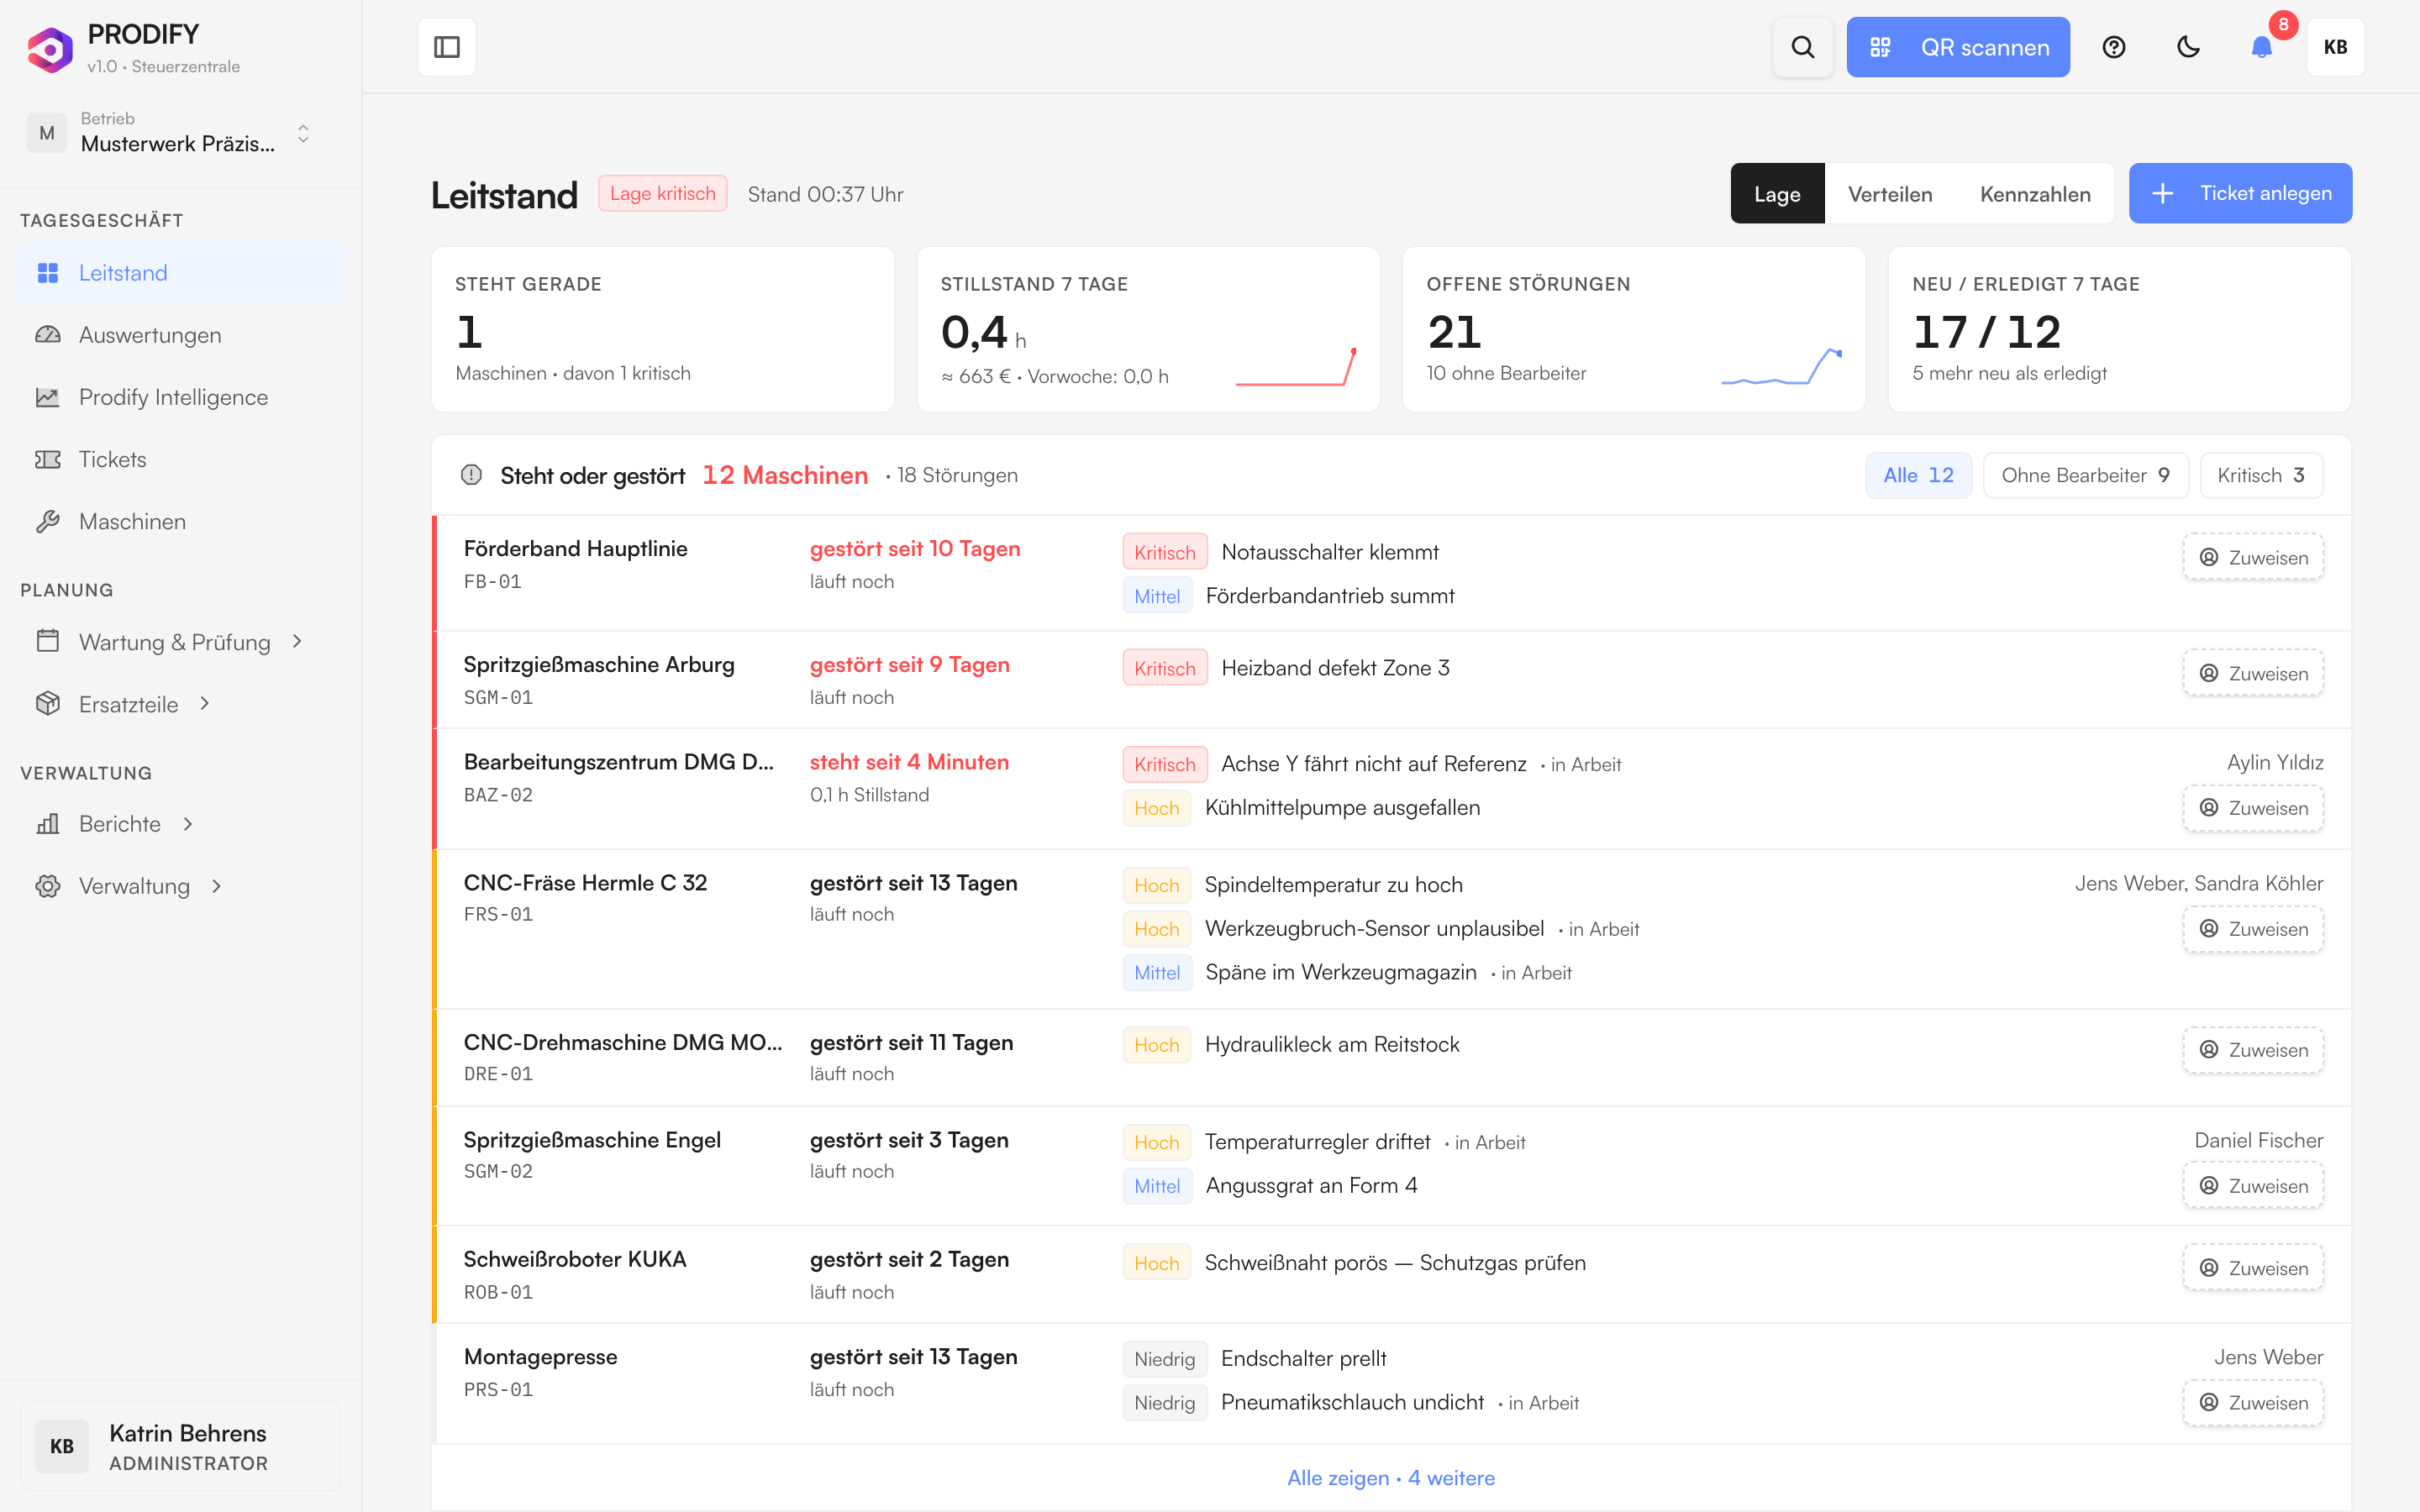Click the Tickets icon in sidebar
The height and width of the screenshot is (1512, 2420).
pos(48,459)
